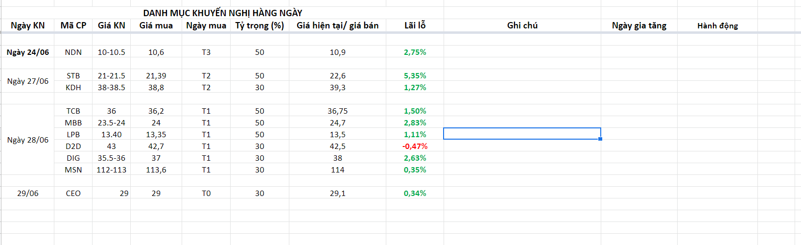
Task: Click the 10-10.5 recommended price cell
Action: click(112, 52)
